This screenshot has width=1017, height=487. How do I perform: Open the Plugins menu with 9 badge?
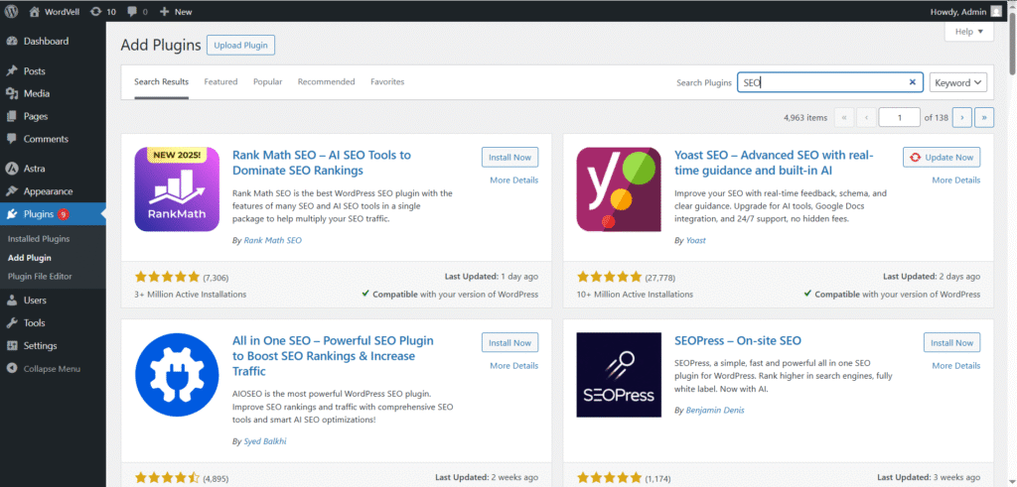tap(53, 213)
